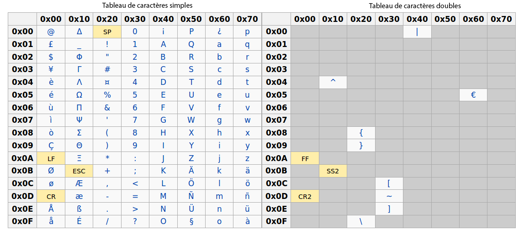Open the £ pound sign link
Screen dimensions: 524x235
51,44
